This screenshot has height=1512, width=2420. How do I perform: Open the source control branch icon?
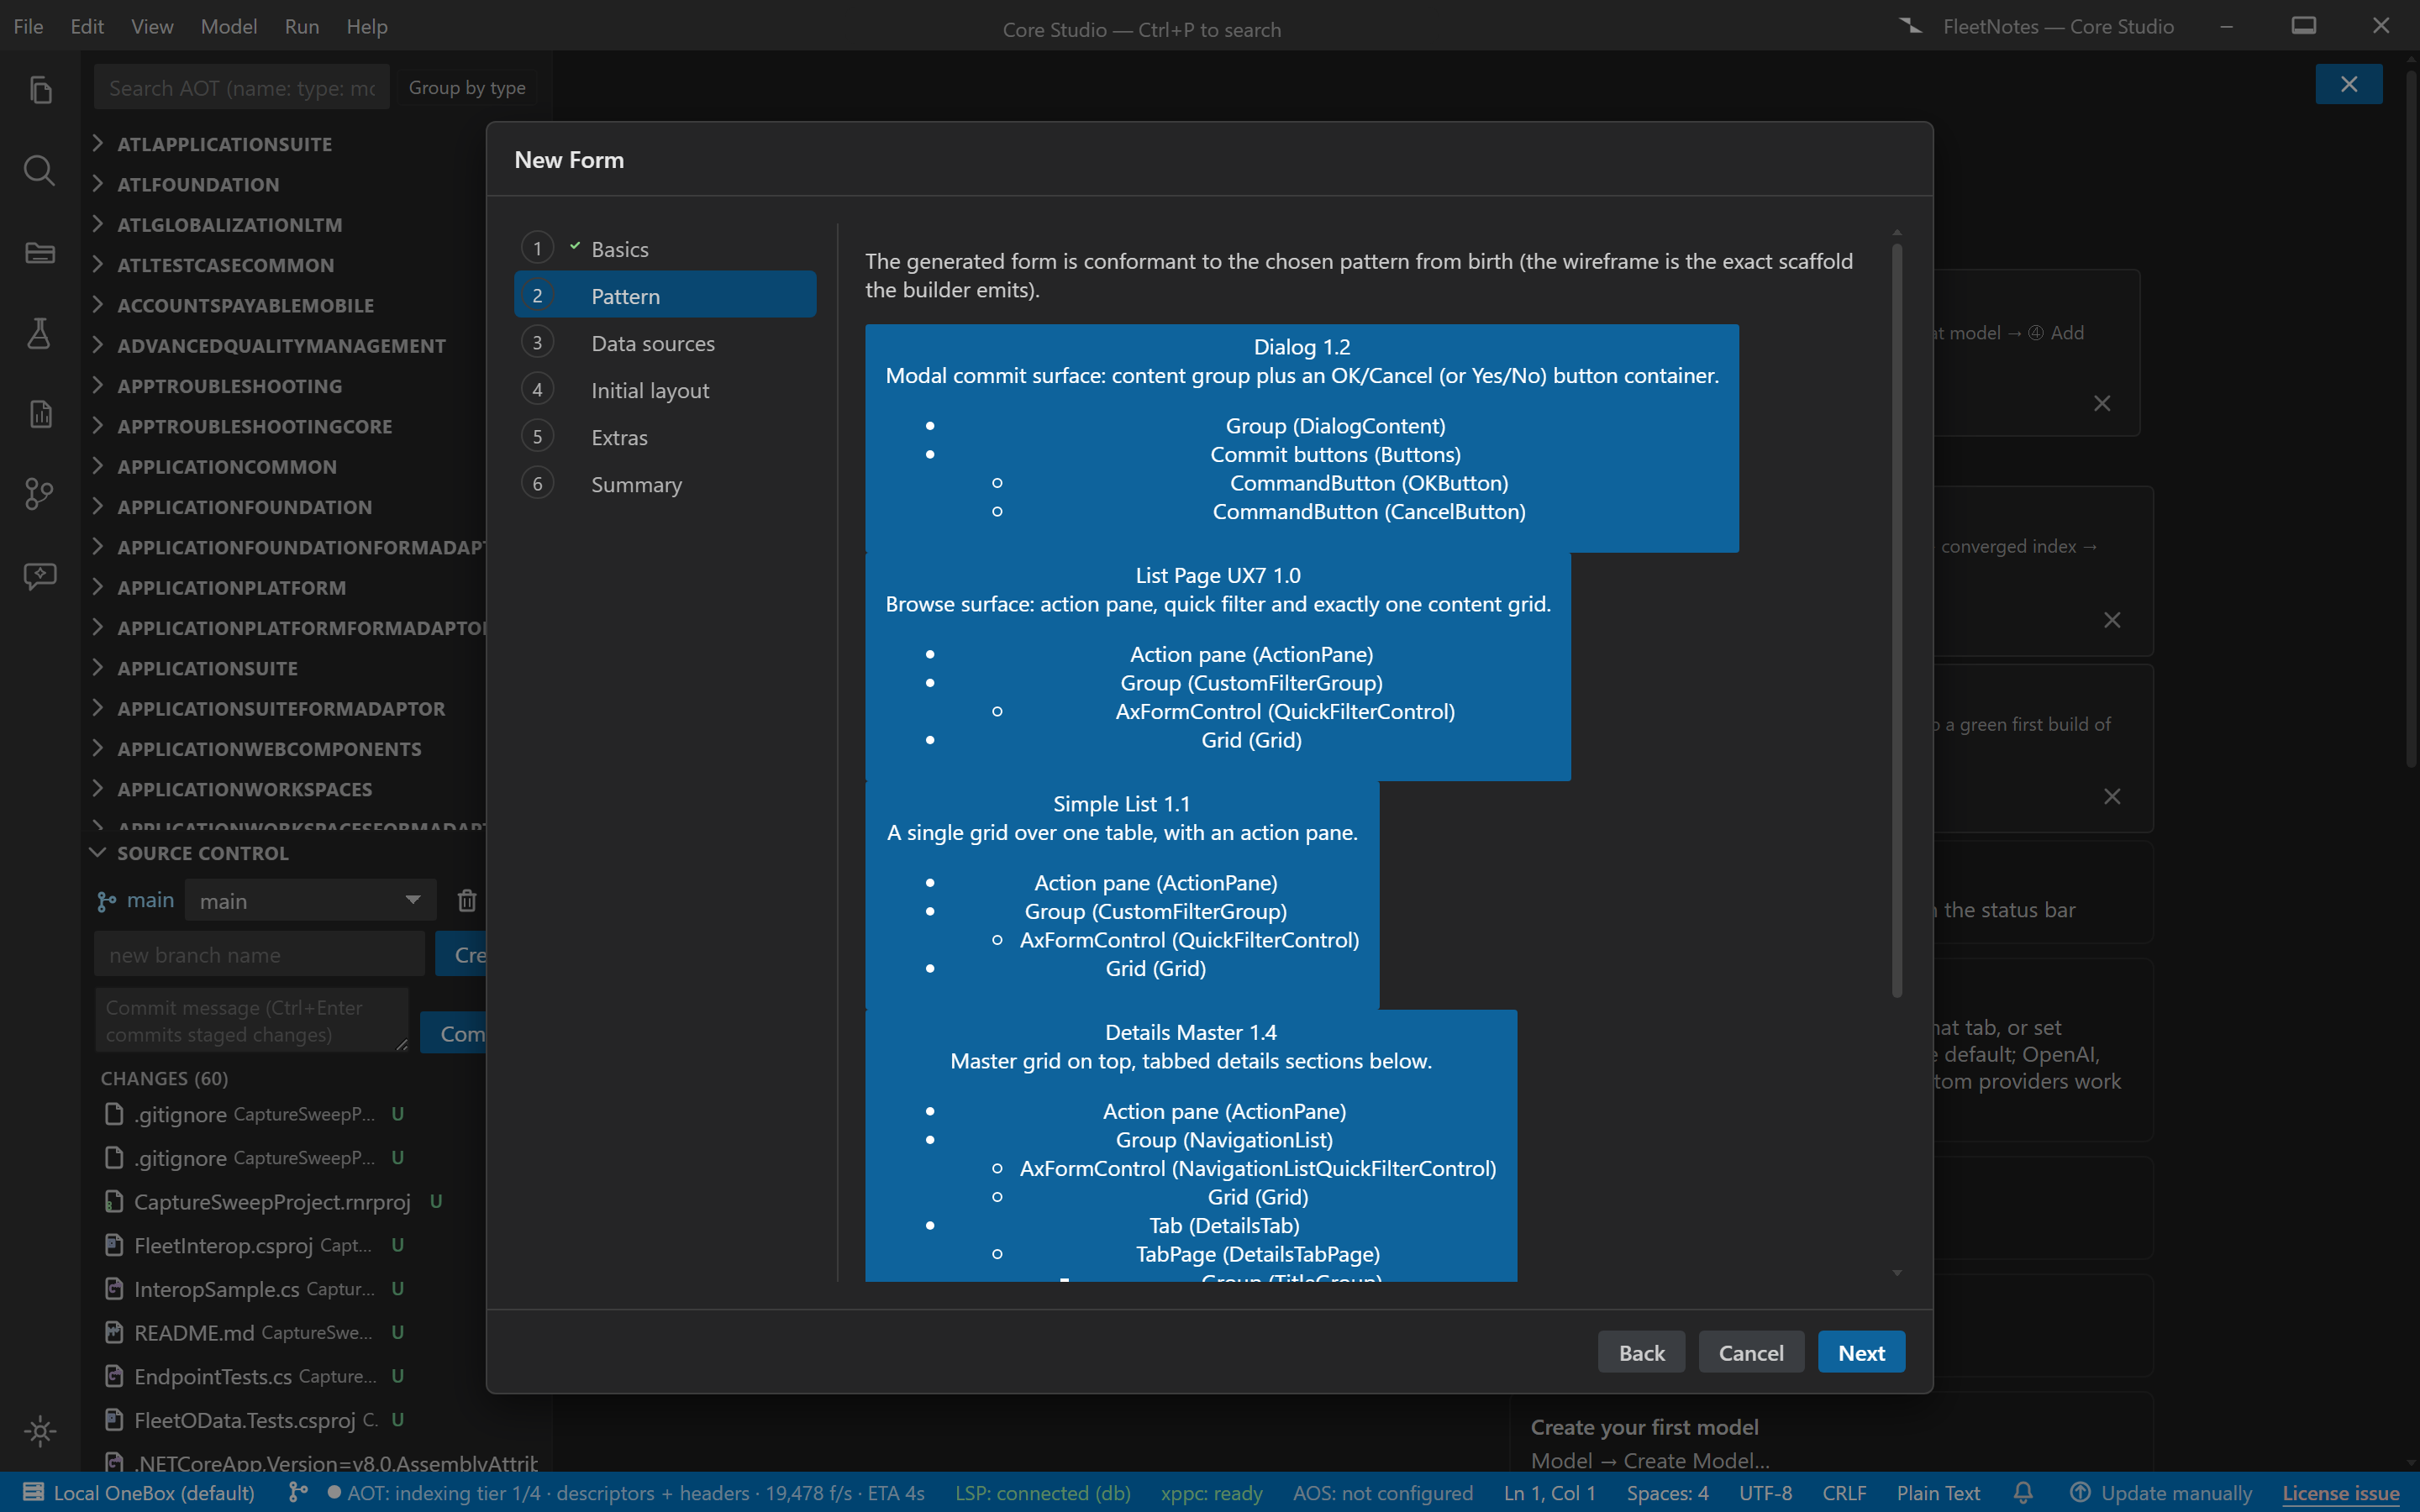(40, 494)
